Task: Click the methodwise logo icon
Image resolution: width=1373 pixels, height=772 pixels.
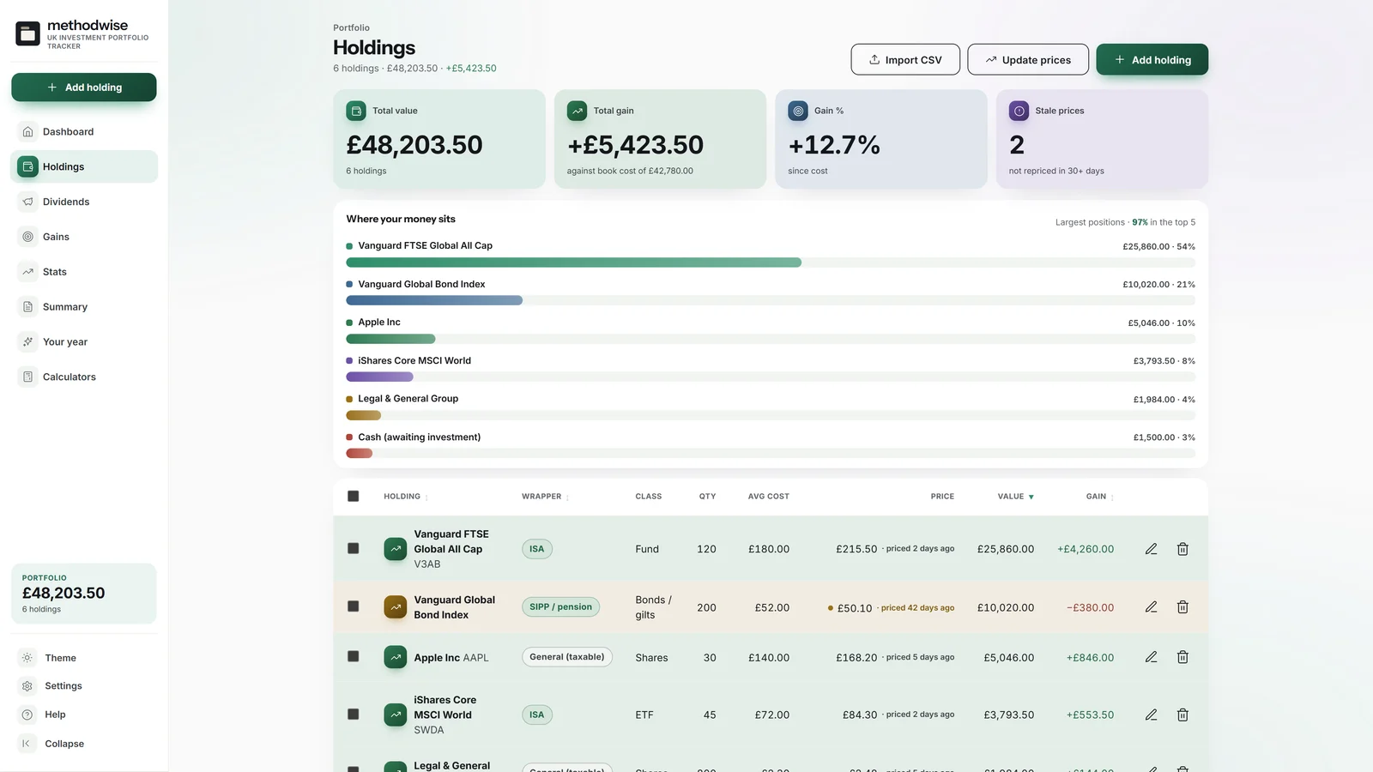Action: point(27,33)
